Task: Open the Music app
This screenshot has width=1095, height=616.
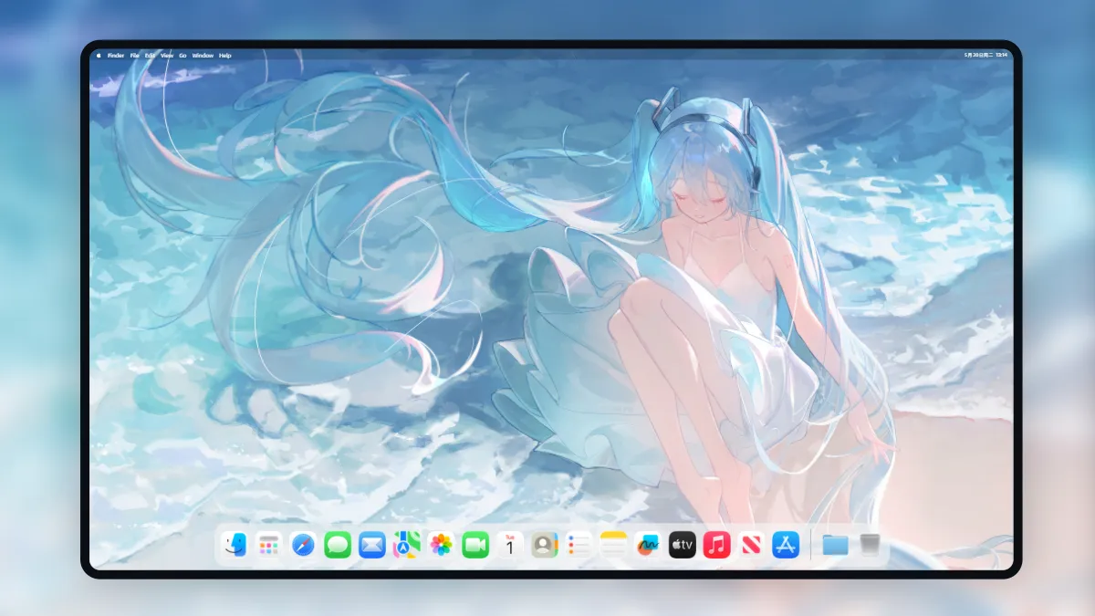Action: coord(717,546)
